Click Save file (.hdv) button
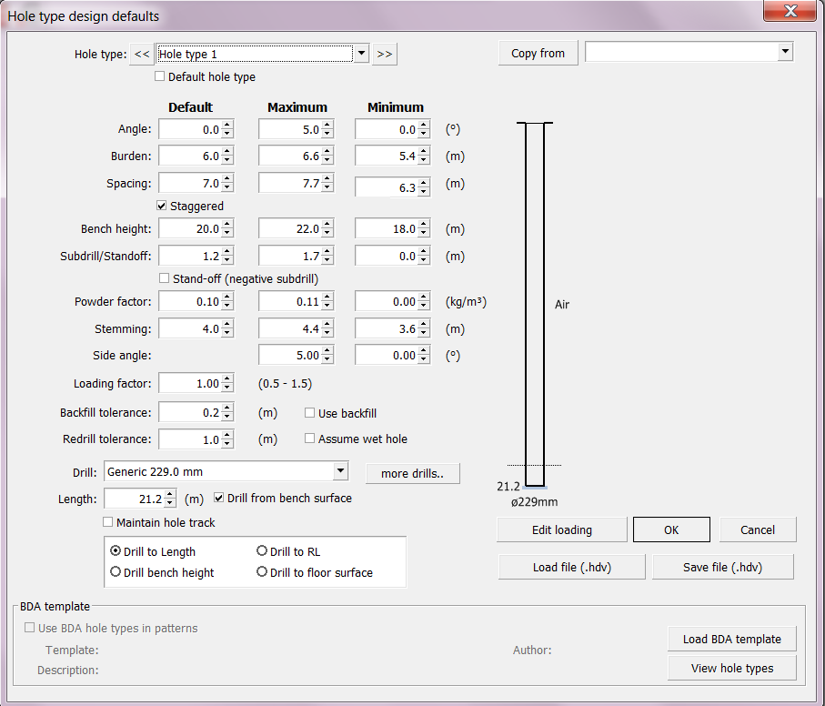825x706 pixels. (723, 567)
